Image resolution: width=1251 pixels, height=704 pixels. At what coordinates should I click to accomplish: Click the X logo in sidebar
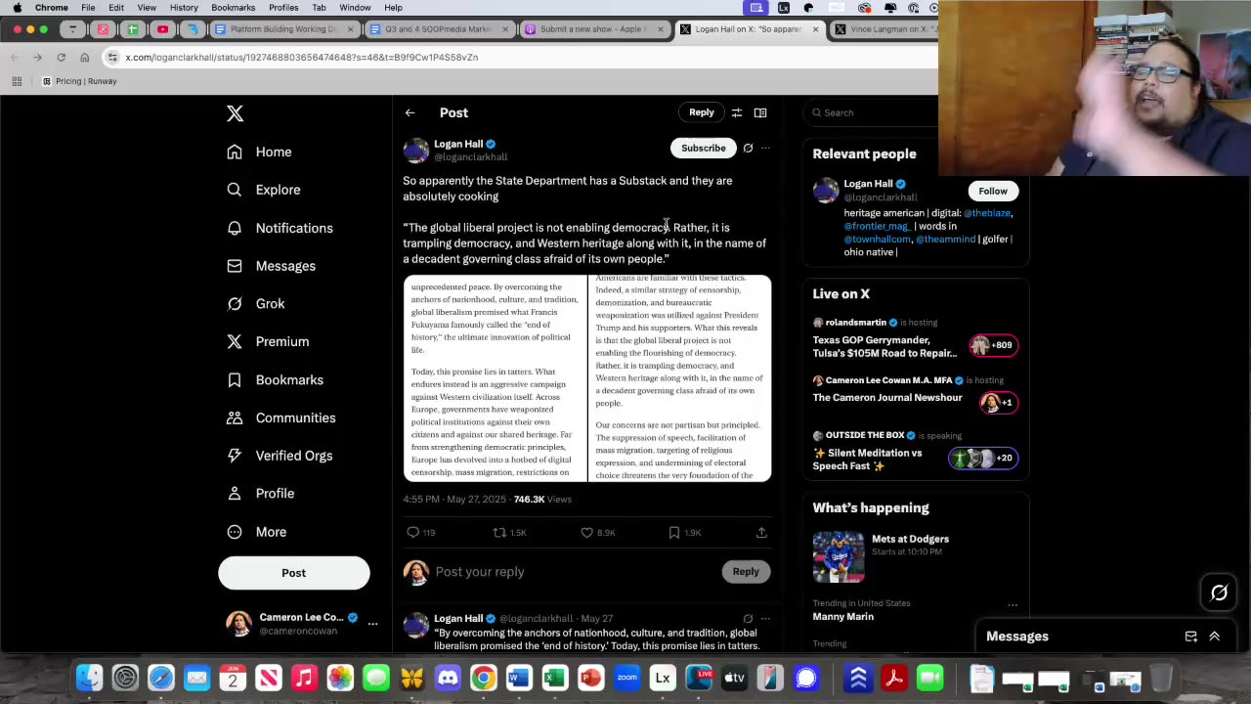coord(235,113)
